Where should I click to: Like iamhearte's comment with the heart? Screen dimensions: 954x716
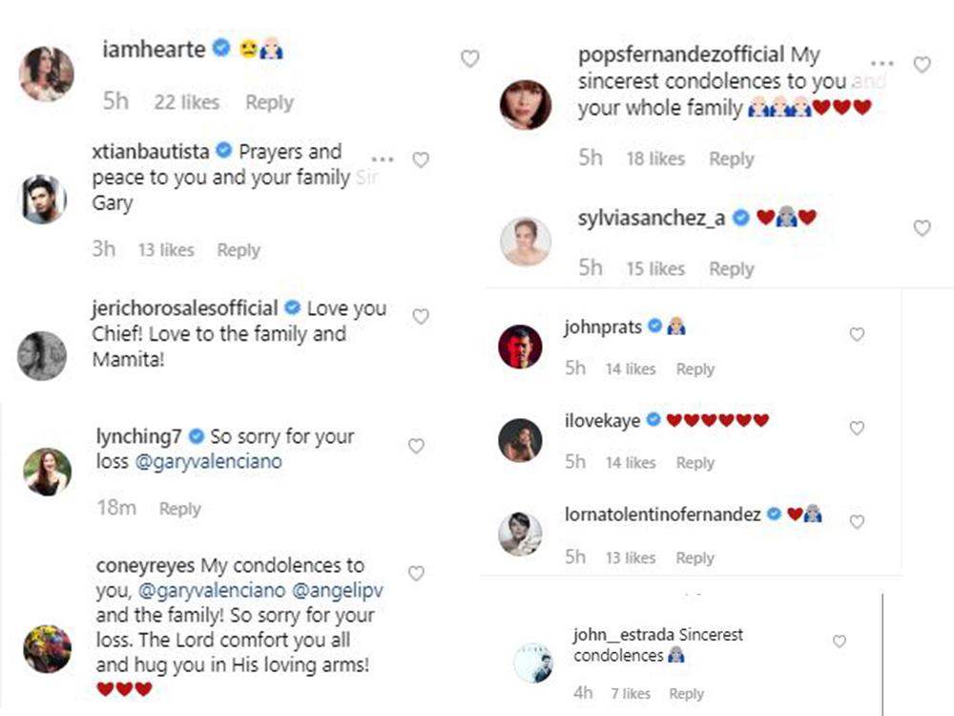coord(469,59)
